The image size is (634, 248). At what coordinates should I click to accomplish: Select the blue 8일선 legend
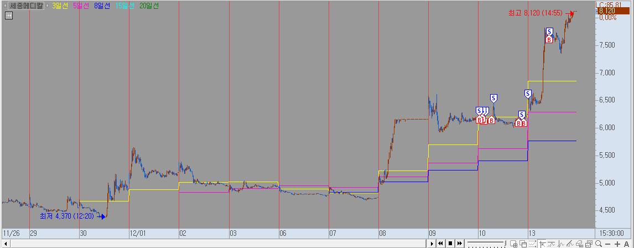102,6
